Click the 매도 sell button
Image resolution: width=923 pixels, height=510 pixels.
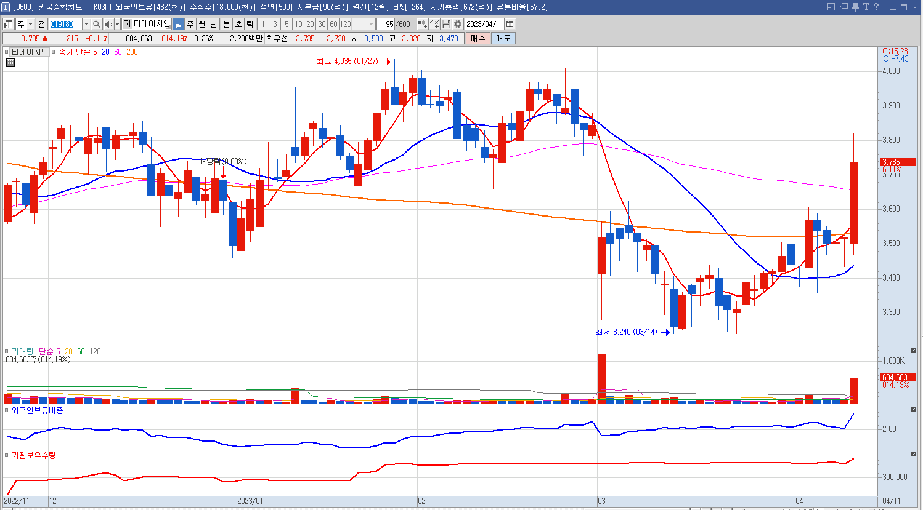[503, 38]
